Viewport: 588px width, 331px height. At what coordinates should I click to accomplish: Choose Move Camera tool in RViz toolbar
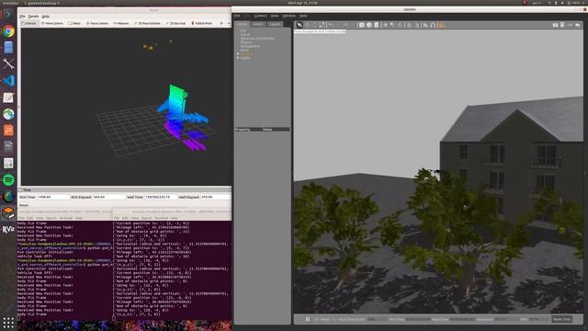[x=52, y=23]
